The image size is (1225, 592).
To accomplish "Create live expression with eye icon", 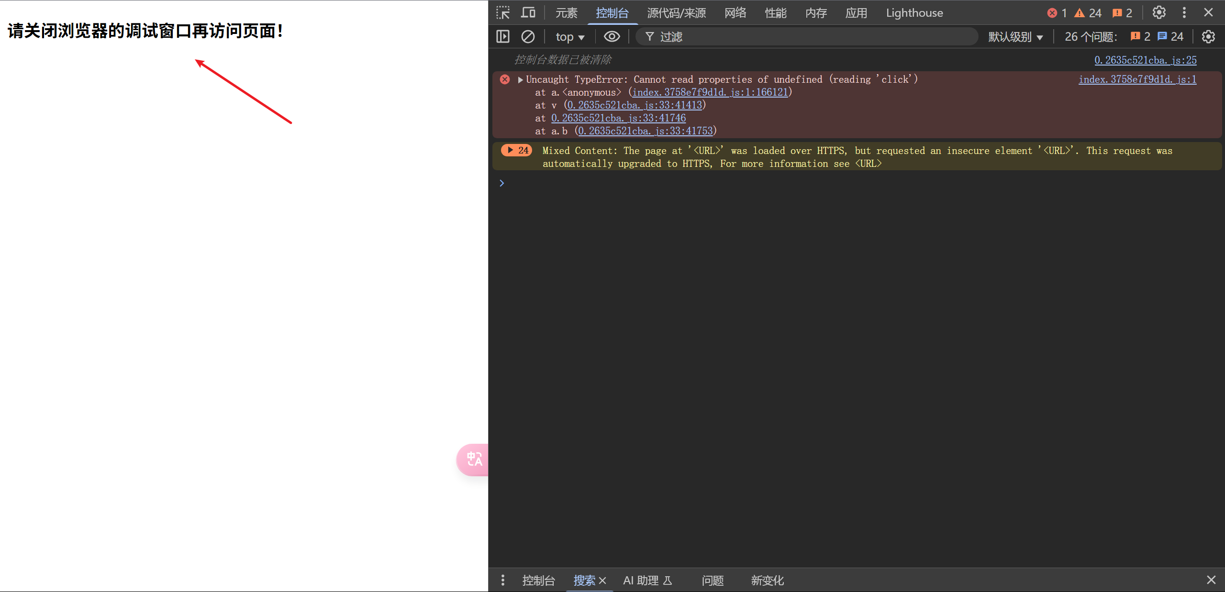I will pyautogui.click(x=612, y=37).
